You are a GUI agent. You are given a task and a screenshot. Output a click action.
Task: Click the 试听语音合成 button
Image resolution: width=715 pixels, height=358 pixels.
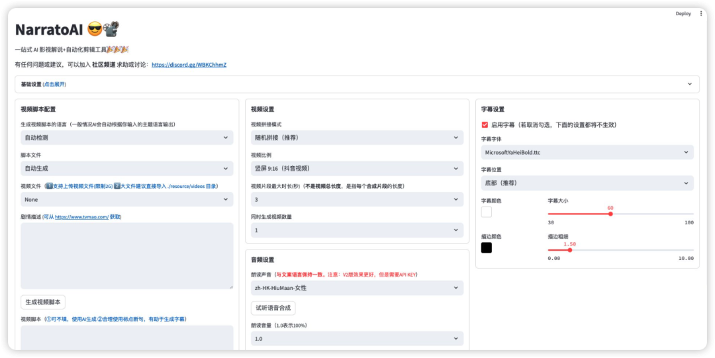coord(273,308)
